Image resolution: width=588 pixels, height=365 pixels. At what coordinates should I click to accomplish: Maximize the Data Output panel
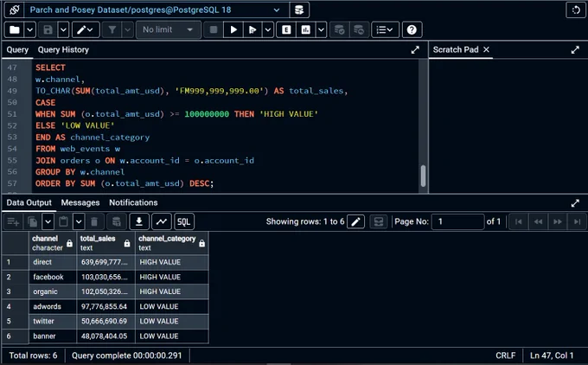575,203
